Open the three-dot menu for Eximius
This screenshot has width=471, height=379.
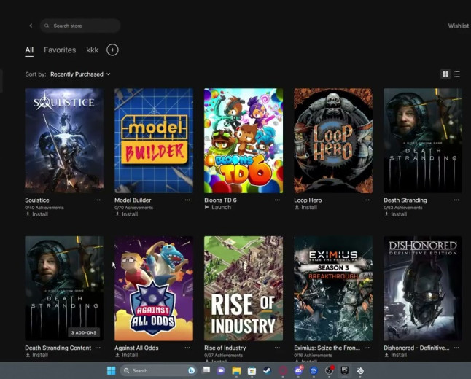pos(367,348)
